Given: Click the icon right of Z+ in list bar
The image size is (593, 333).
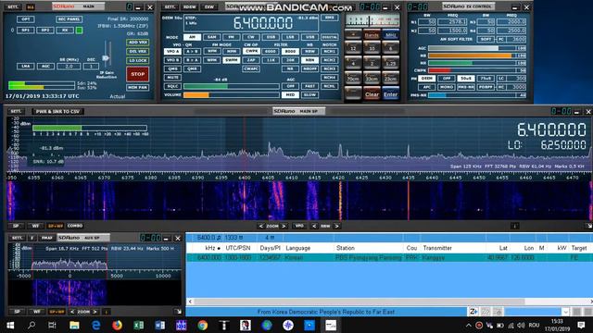Looking at the screenshot, I should click(x=486, y=312).
